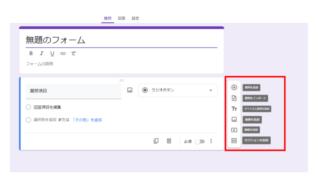Clear formatting with the remove-format icon
The width and height of the screenshot is (318, 179).
coord(74,54)
